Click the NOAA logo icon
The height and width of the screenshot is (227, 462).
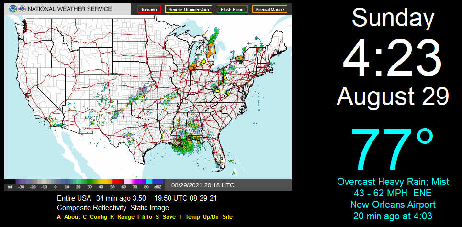12,9
